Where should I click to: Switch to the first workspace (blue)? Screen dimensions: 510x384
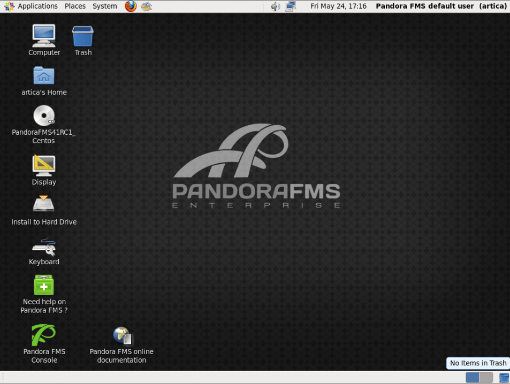click(x=472, y=378)
